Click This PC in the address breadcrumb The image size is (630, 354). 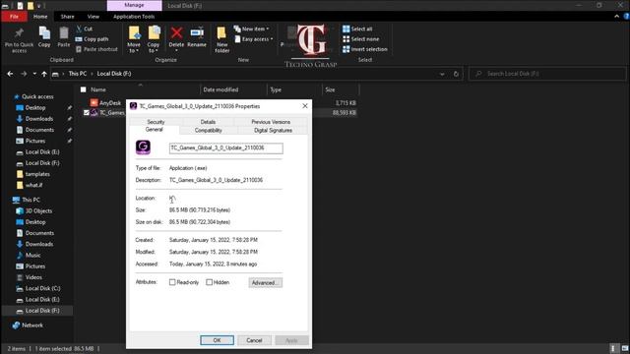tap(78, 74)
